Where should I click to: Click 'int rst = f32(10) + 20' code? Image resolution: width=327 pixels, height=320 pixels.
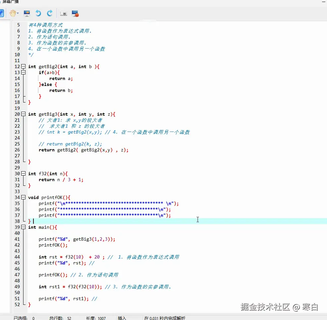(x=69, y=257)
